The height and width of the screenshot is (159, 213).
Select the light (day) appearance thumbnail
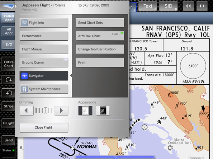85,110
